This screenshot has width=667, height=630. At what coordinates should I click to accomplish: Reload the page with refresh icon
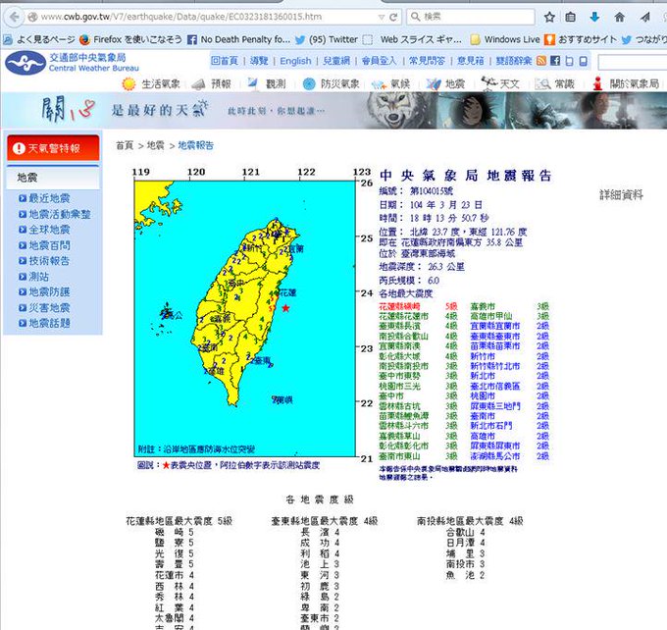(x=393, y=17)
